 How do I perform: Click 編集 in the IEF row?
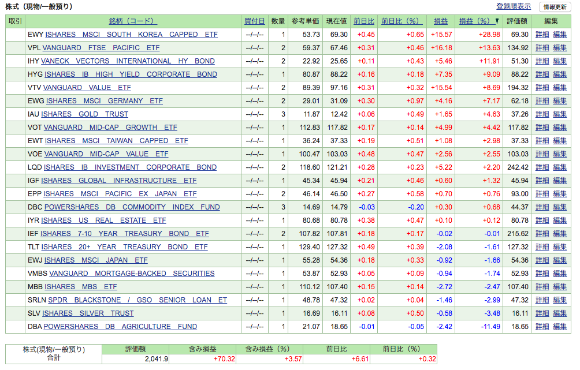(x=560, y=234)
